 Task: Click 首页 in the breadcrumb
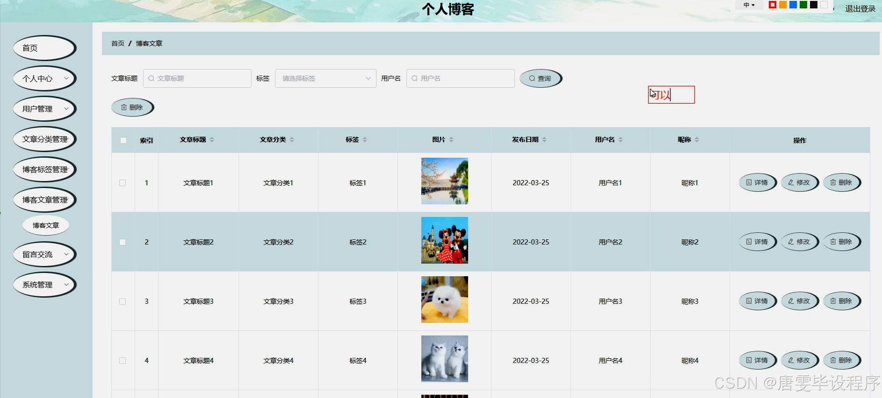point(118,43)
